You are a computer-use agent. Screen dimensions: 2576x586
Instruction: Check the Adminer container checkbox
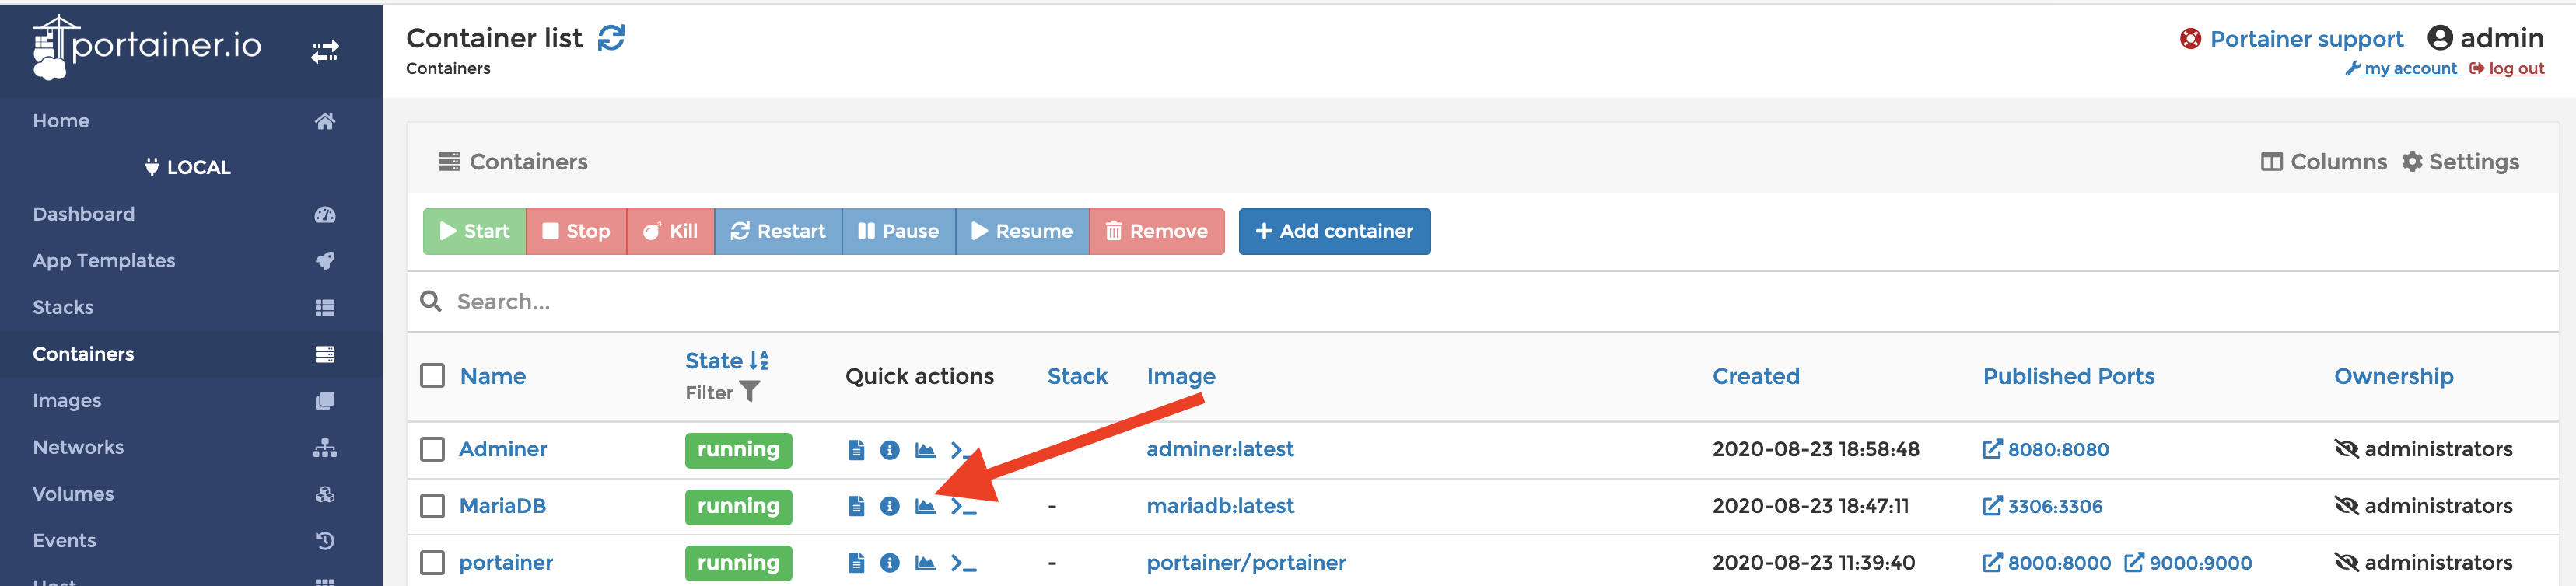tap(432, 449)
